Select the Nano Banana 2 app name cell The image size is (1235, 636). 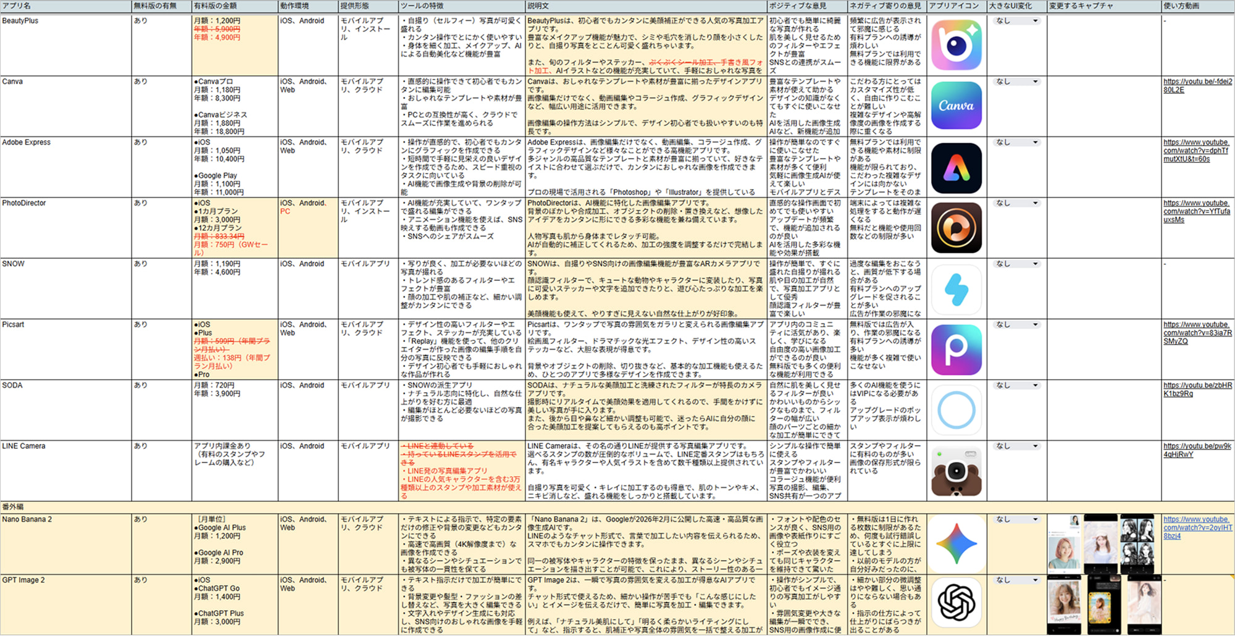coord(65,543)
